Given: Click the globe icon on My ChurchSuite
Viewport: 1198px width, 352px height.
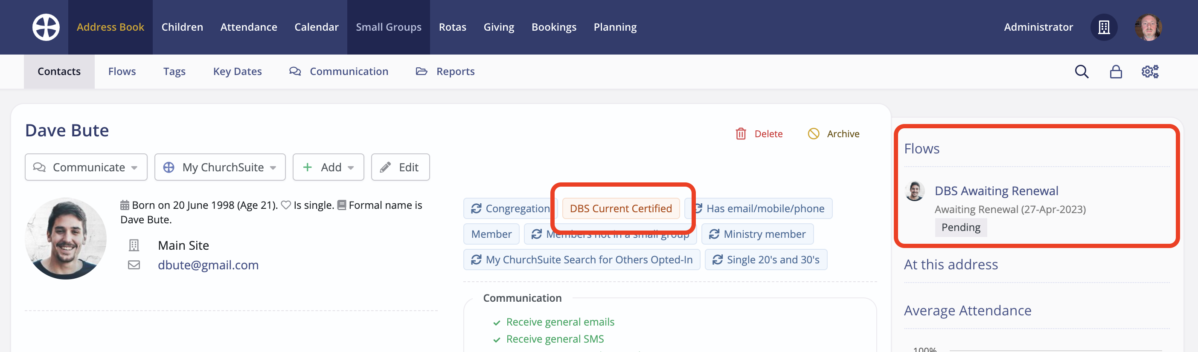Looking at the screenshot, I should (169, 167).
